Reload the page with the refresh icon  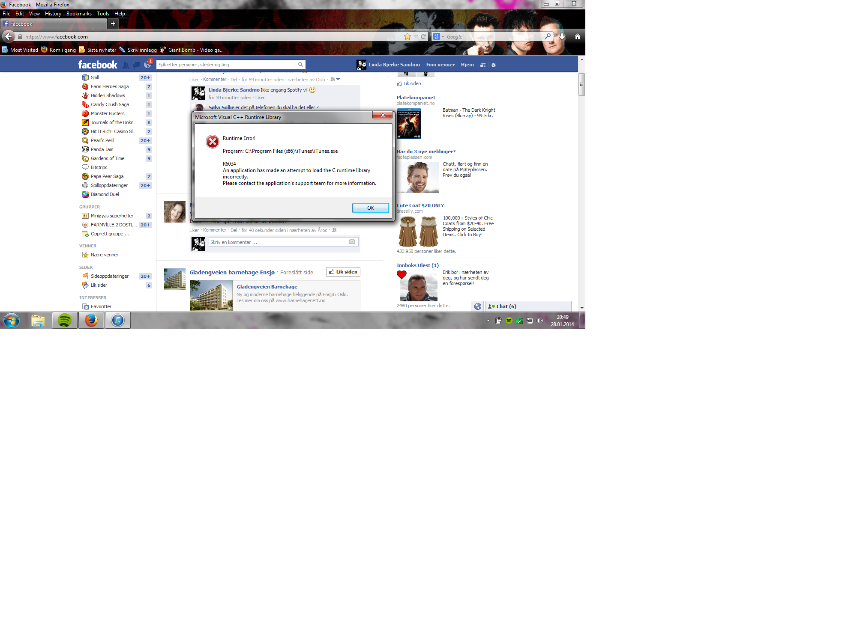click(423, 37)
